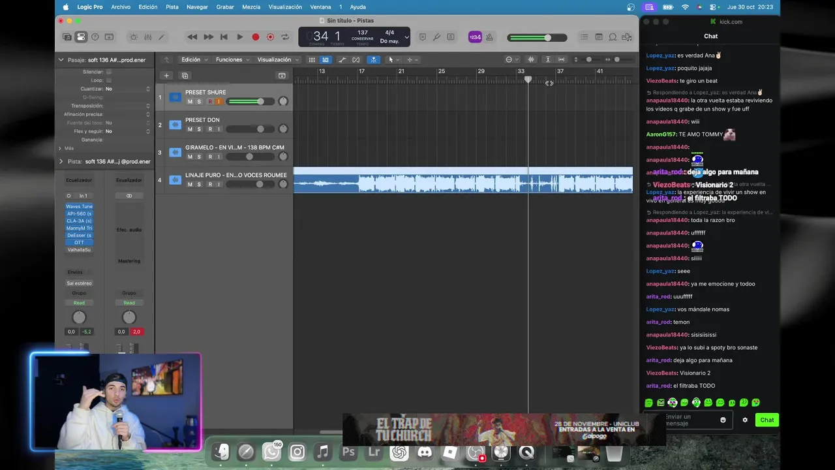The width and height of the screenshot is (835, 470).
Task: Toggle Show Automation button
Action: 342,59
